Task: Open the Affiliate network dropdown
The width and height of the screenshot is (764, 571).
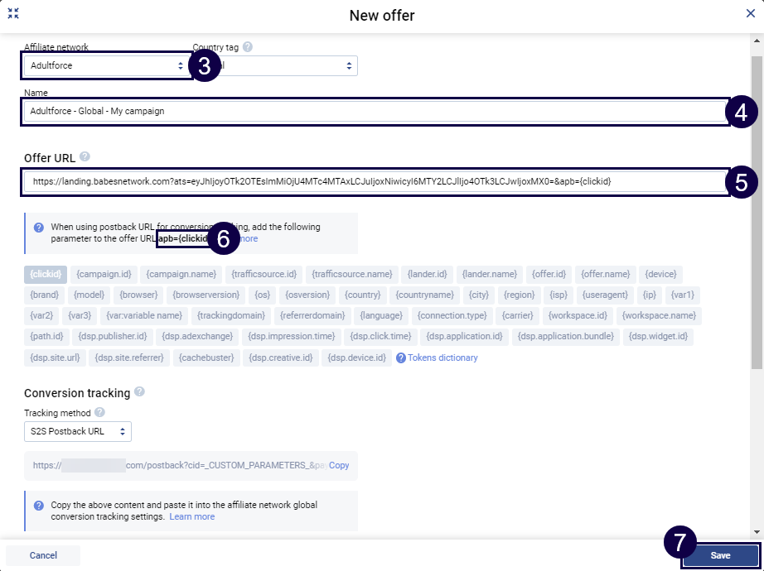Action: coord(106,65)
